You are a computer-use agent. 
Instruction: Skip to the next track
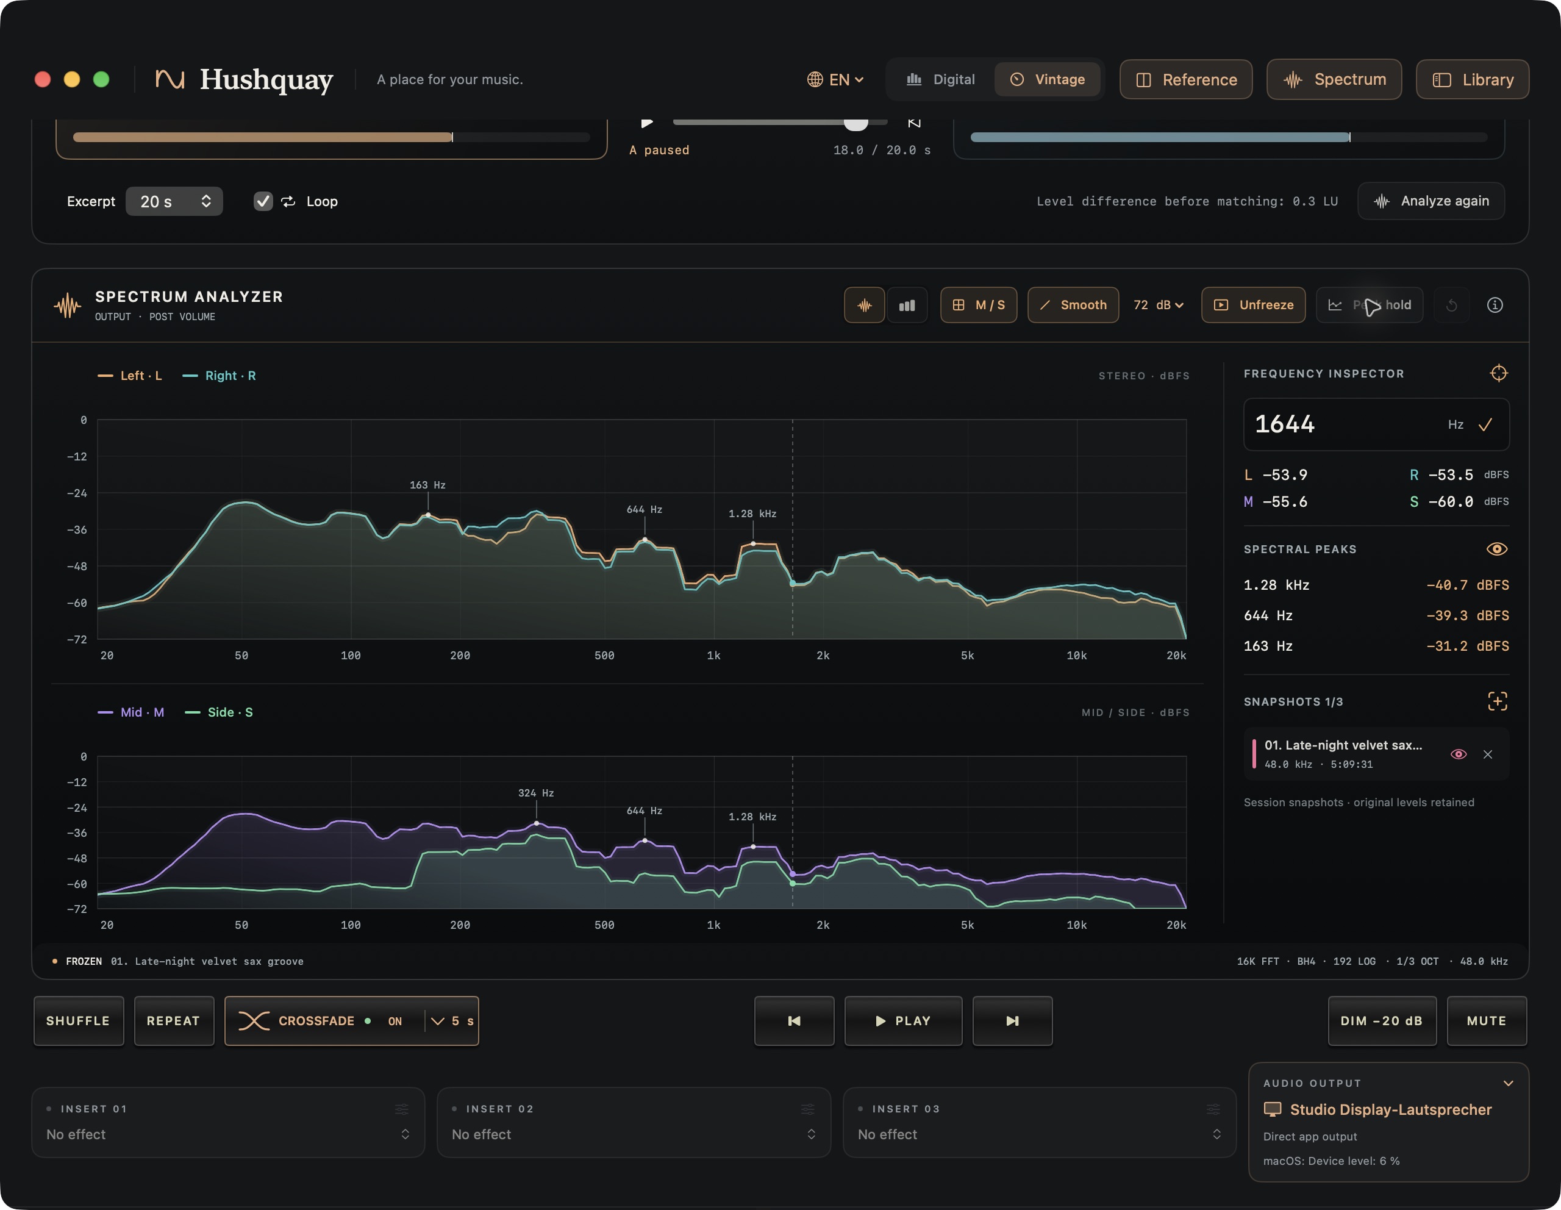pos(1012,1020)
